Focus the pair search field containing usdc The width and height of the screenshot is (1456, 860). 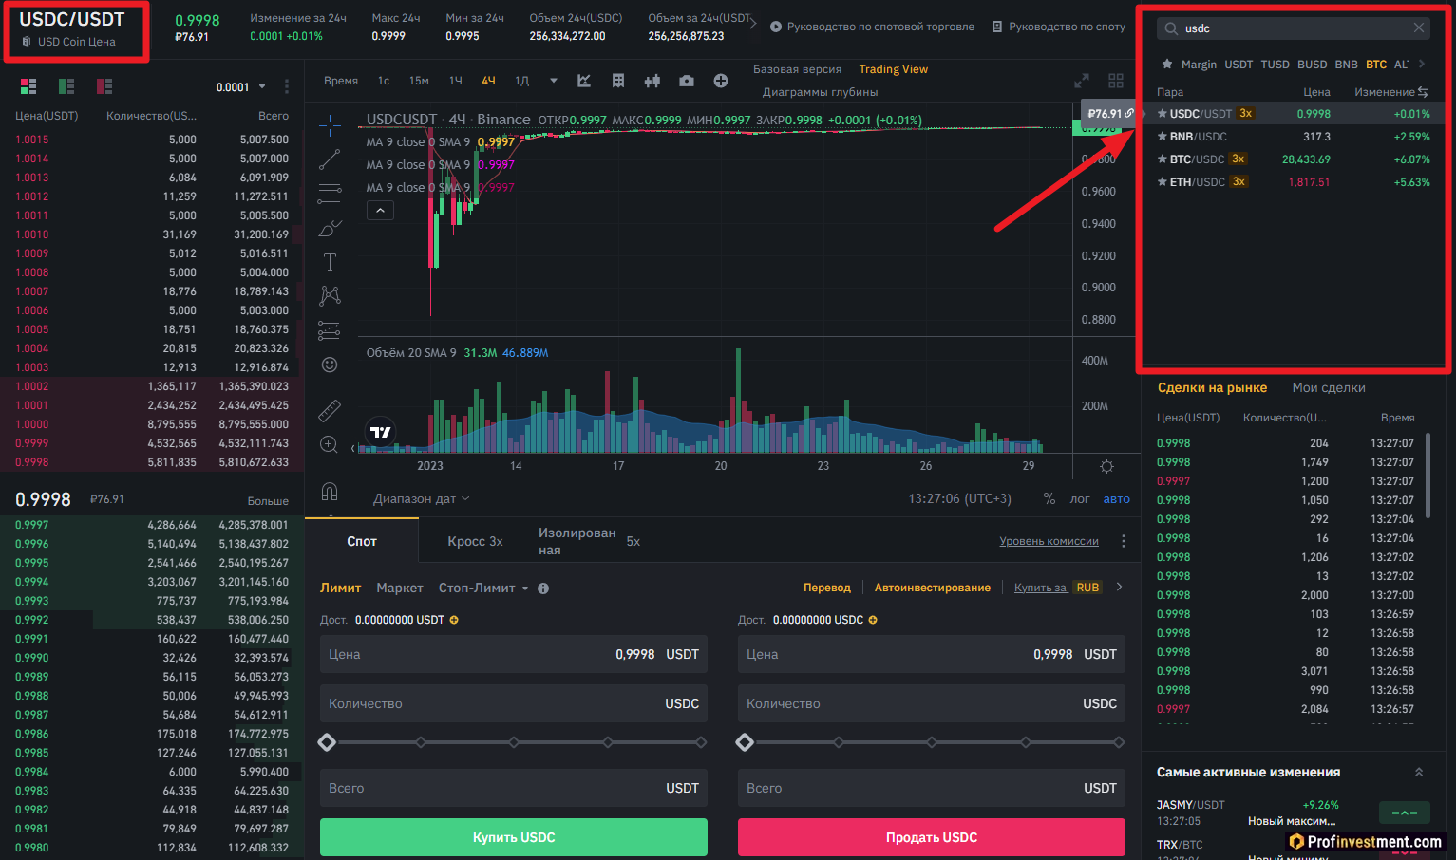point(1293,28)
